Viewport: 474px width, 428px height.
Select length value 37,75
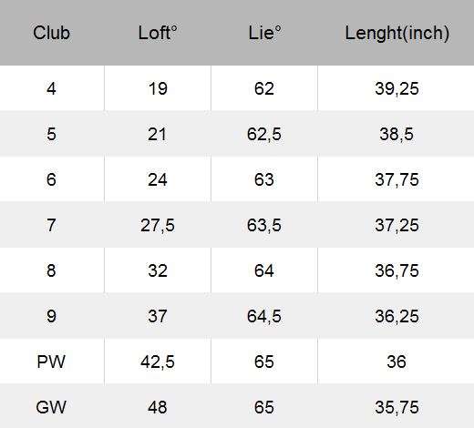click(397, 180)
